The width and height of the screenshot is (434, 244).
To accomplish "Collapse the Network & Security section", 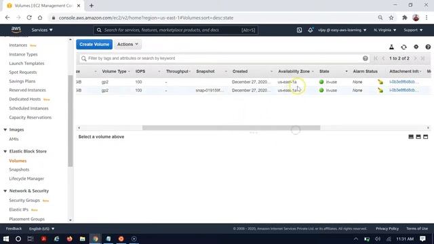I will click(x=5, y=191).
